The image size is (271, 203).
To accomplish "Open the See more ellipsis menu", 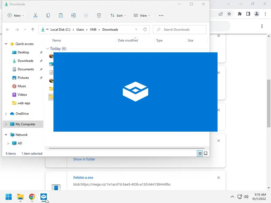I will (161, 16).
